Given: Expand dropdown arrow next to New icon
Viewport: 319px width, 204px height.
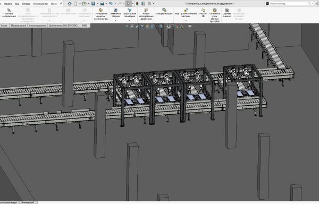Looking at the screenshot, I should coord(80,4).
